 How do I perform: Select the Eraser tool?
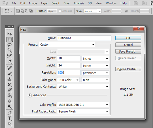[x=10, y=90]
